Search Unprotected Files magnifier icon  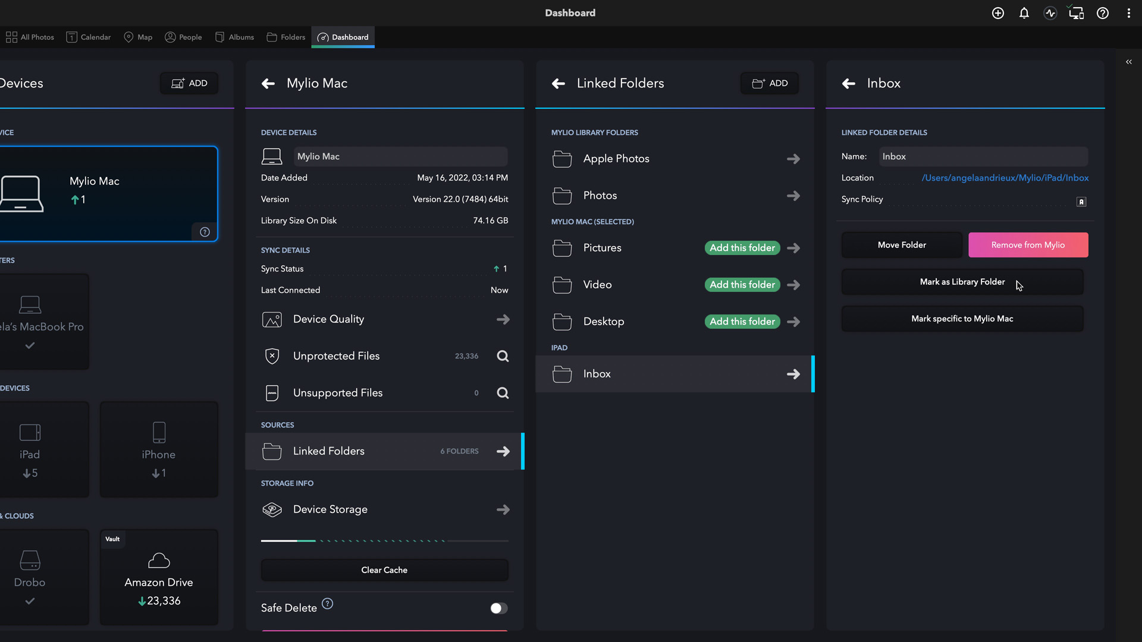coord(503,356)
